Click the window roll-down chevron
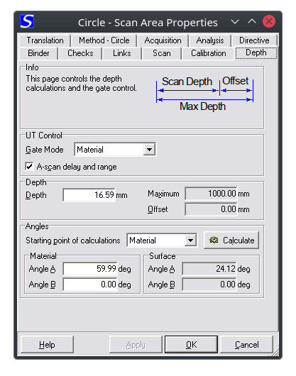This screenshot has width=296, height=376. point(235,22)
